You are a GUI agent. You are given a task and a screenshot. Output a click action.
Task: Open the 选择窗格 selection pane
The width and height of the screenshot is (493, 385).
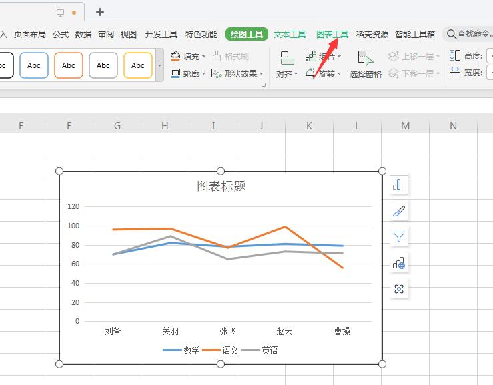point(365,65)
